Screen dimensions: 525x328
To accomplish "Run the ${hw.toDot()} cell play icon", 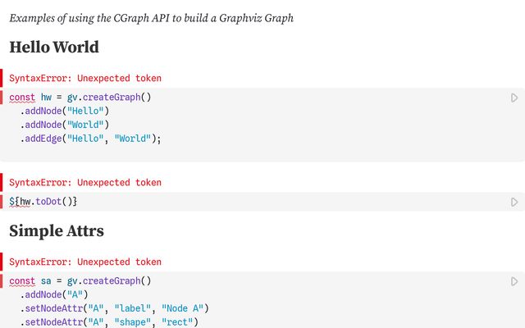I will [514, 203].
